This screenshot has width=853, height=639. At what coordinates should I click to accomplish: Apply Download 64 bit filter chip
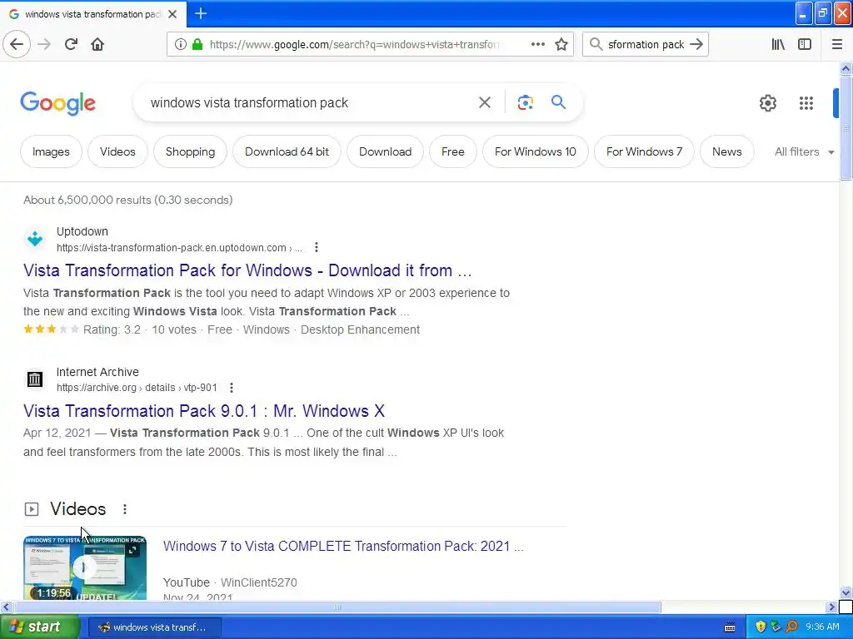pos(287,151)
